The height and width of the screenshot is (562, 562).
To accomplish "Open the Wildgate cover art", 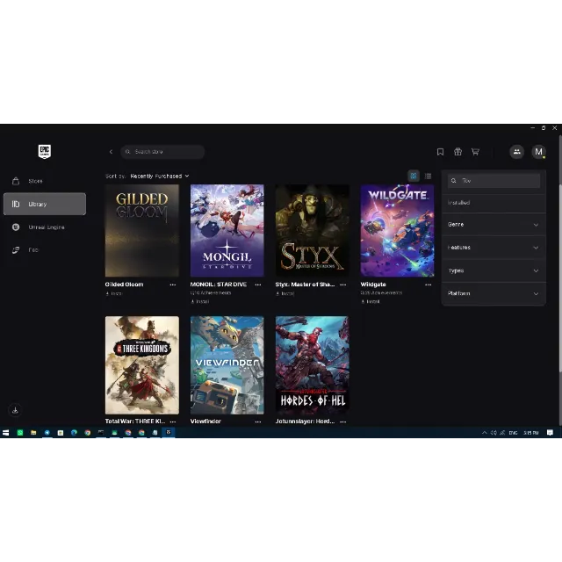I will (x=397, y=230).
